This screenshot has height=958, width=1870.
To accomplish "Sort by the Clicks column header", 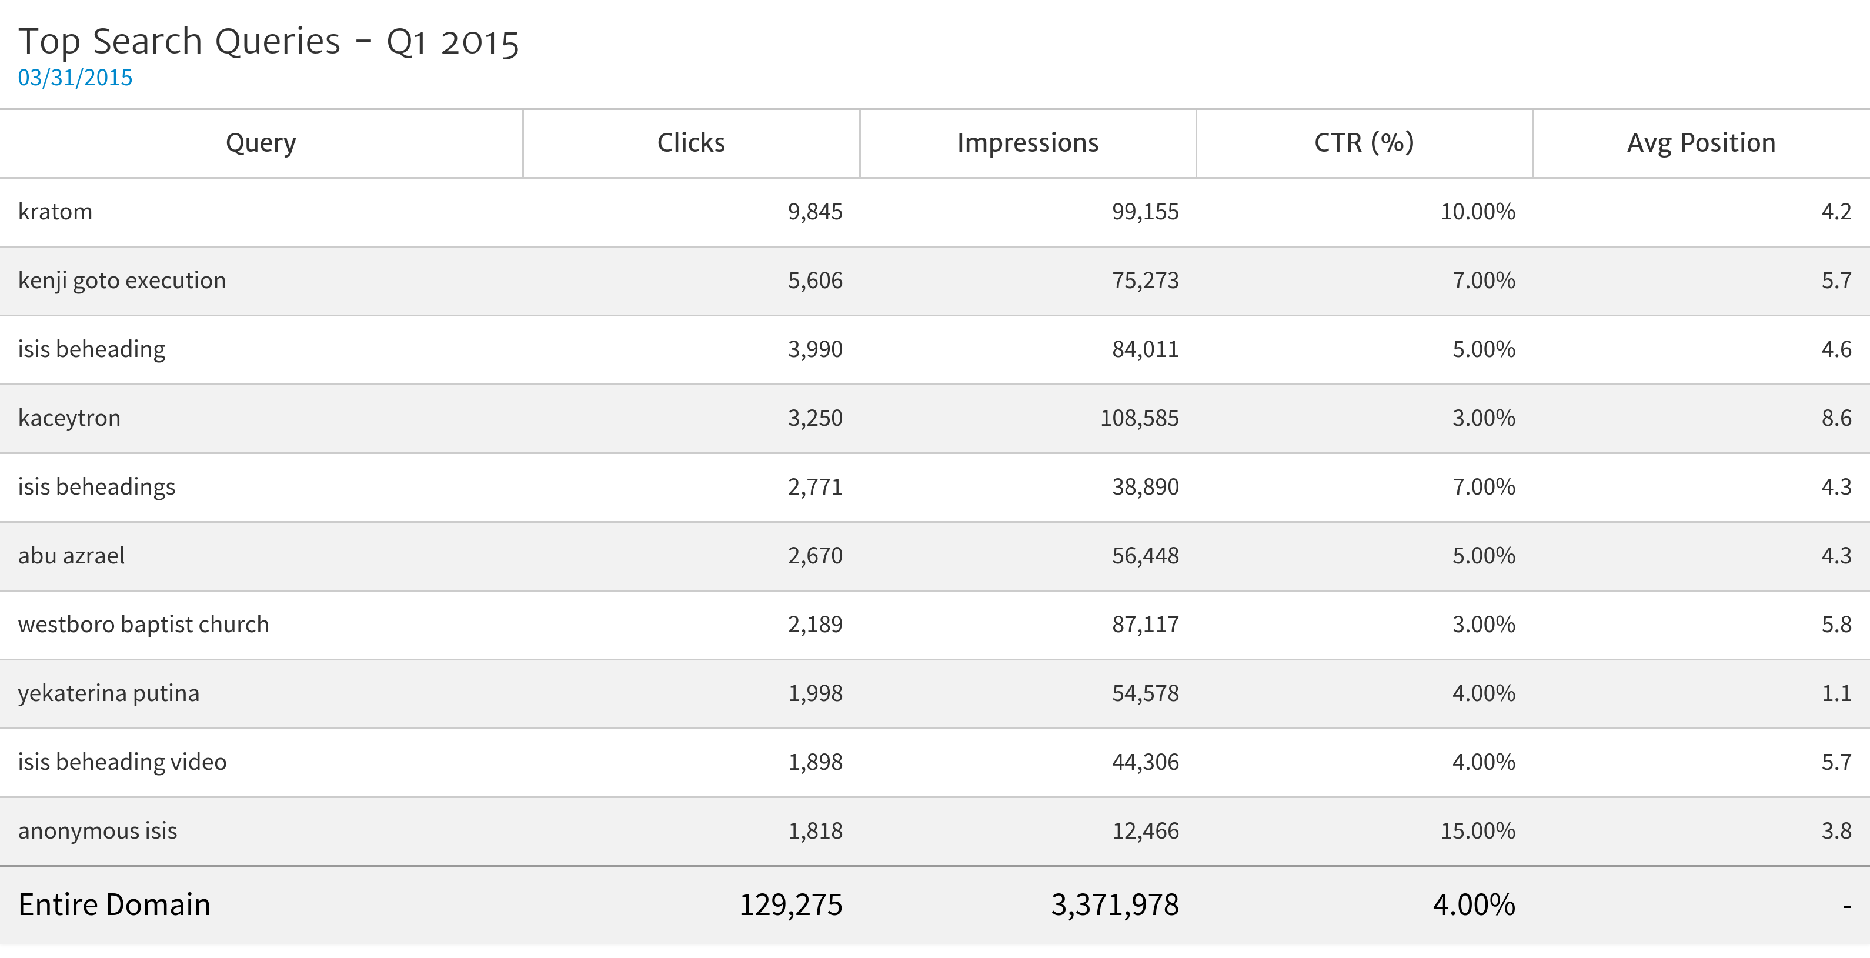I will (690, 143).
